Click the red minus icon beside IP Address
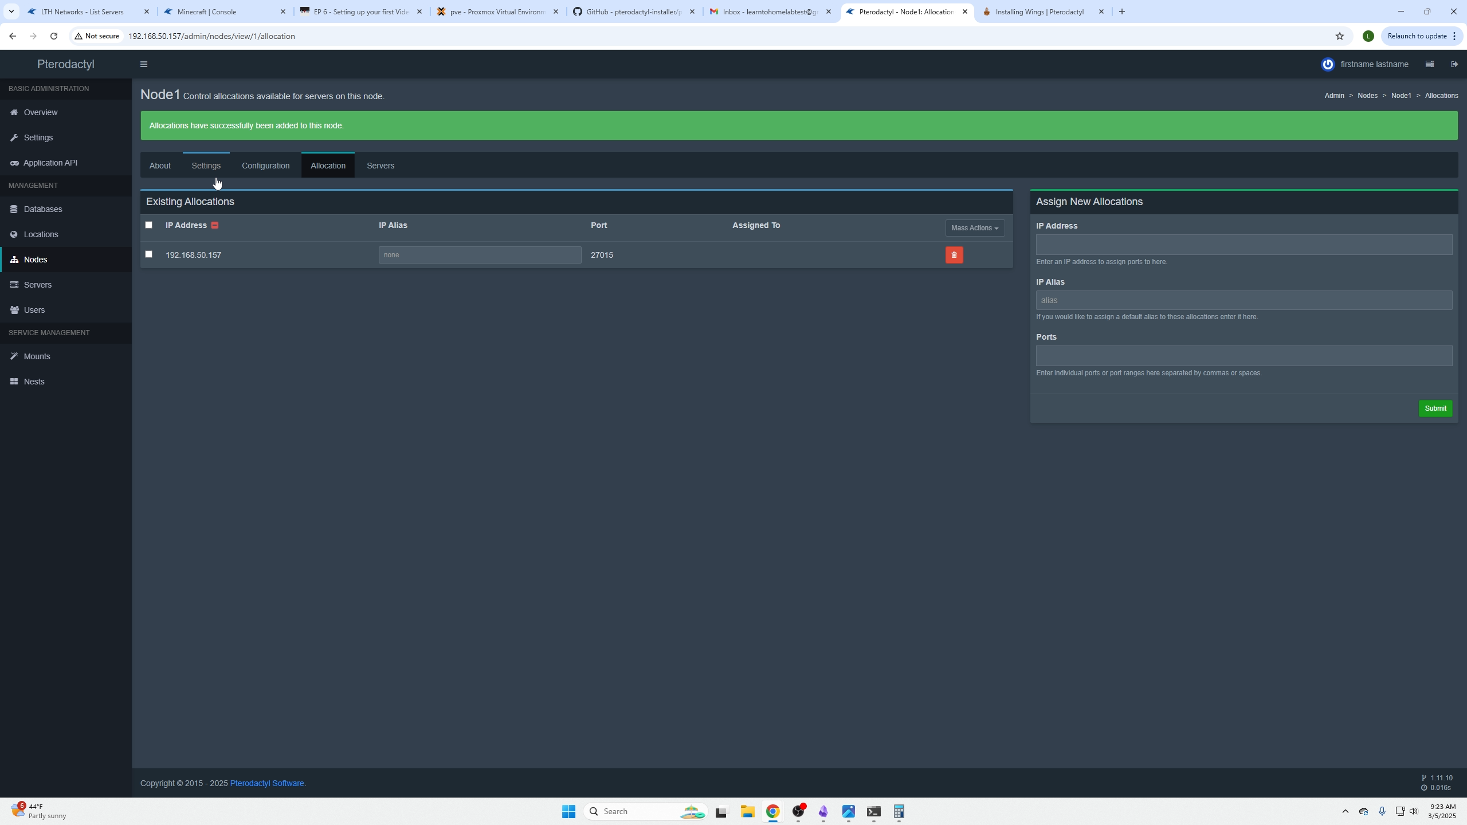 click(215, 225)
